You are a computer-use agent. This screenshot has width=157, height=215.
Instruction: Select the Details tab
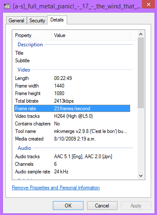pyautogui.click(x=57, y=20)
